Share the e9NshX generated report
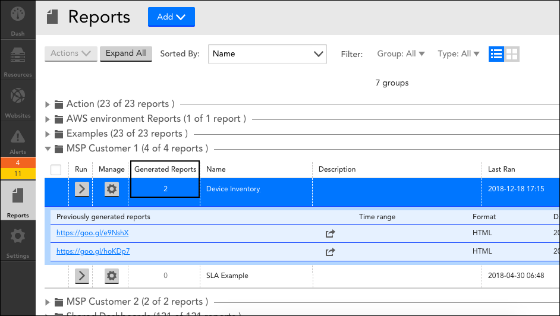560x316 pixels. pyautogui.click(x=330, y=233)
